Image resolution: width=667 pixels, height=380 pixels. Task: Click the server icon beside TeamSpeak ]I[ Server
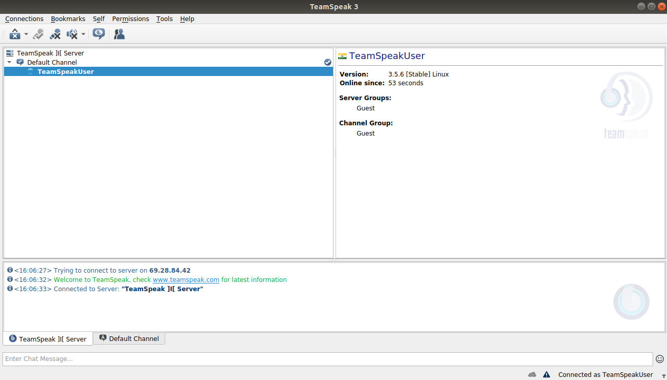pyautogui.click(x=10, y=53)
